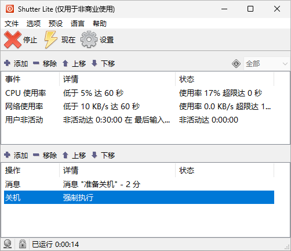This screenshot has height=251, width=291.
Task: Click the down arrow icon in actions toolbar
Action: coord(94,155)
